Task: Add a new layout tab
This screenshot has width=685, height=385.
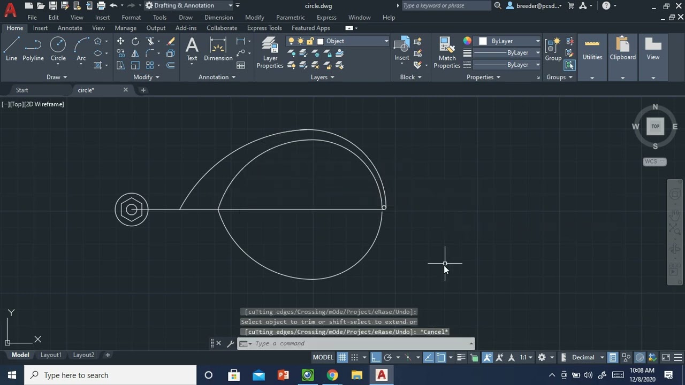Action: click(x=107, y=355)
